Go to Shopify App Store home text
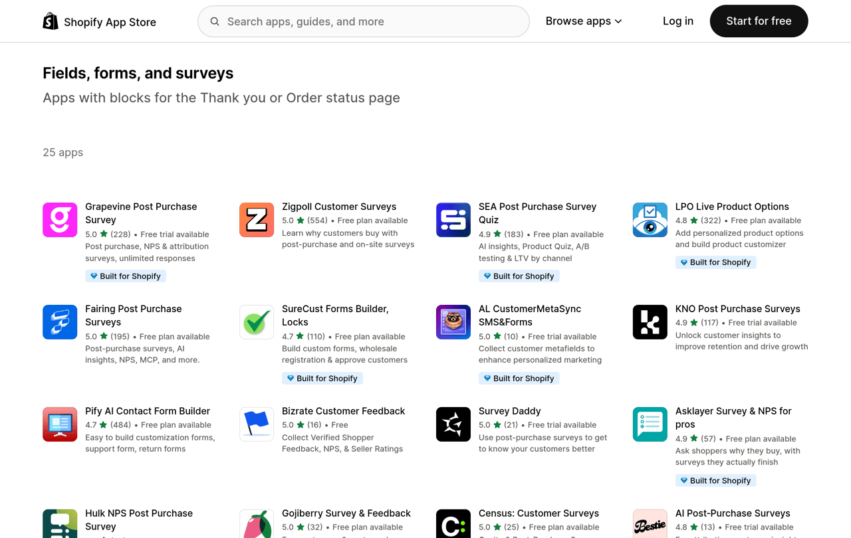The width and height of the screenshot is (851, 538). [110, 22]
